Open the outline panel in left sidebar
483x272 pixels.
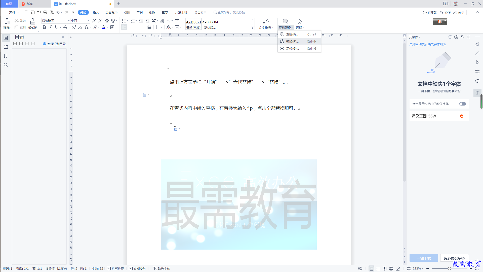click(6, 38)
